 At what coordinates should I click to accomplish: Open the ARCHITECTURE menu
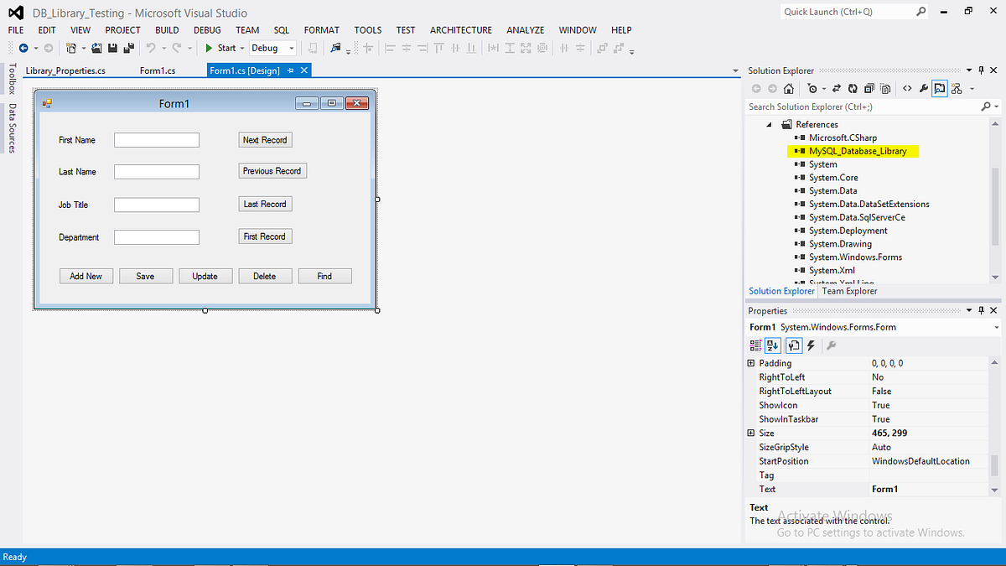click(460, 29)
